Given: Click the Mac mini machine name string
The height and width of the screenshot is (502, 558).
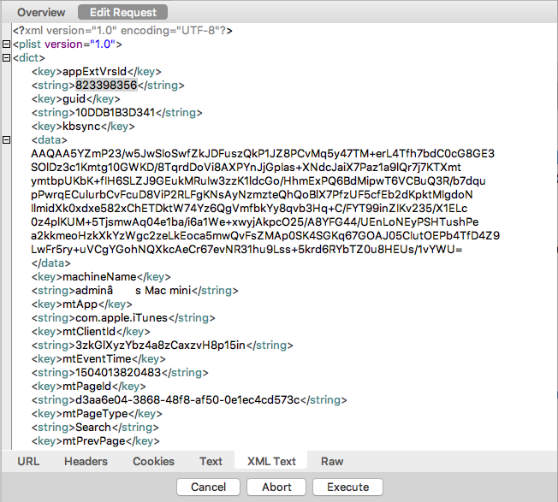Looking at the screenshot, I should [134, 291].
